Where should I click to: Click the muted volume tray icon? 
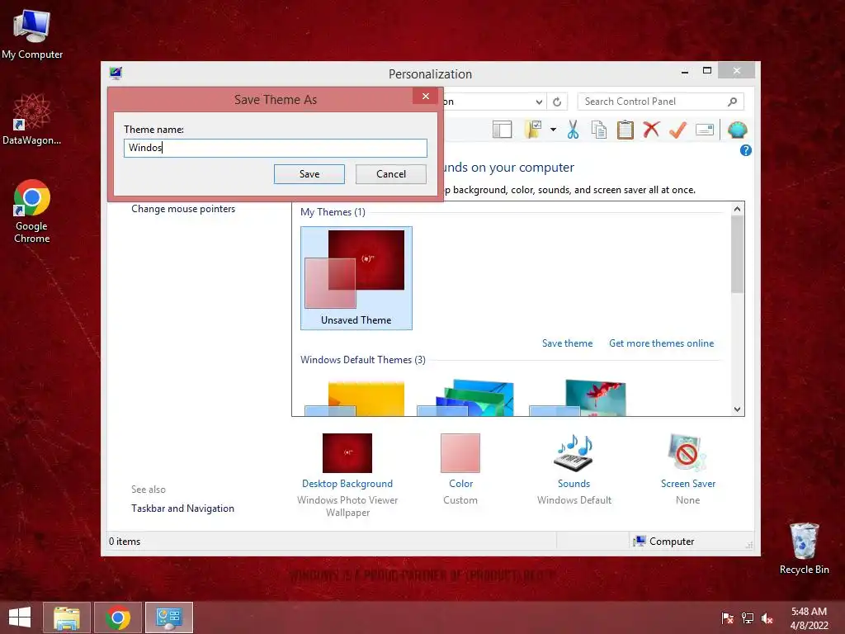767,618
